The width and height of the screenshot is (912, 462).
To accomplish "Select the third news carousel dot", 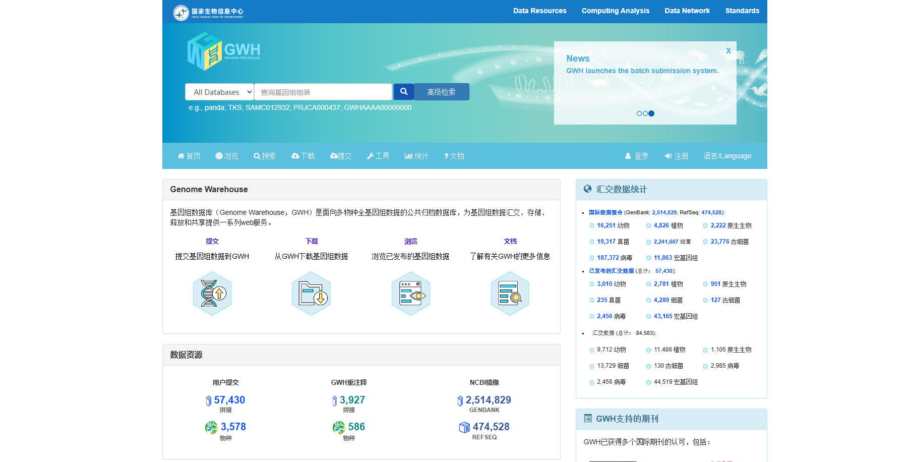I will tap(651, 113).
